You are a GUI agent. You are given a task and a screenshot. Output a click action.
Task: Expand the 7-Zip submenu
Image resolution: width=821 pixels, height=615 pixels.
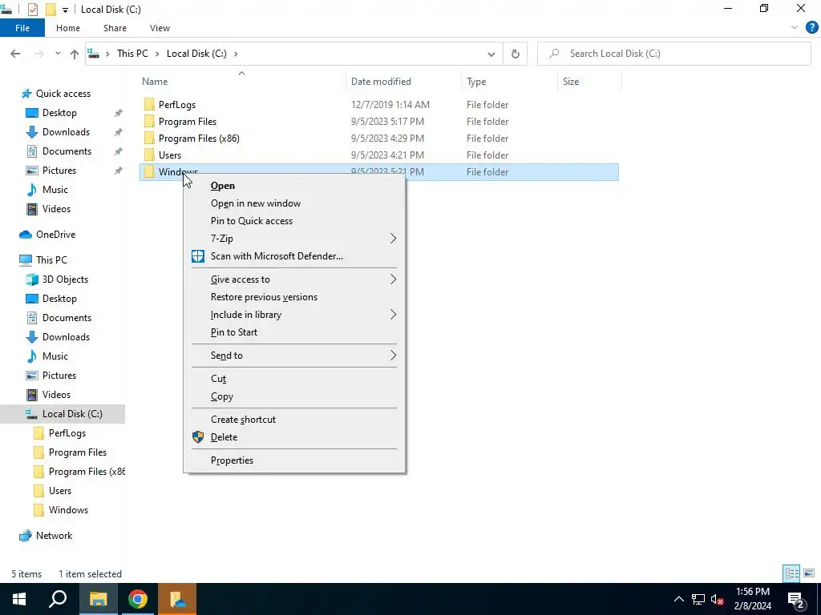[x=294, y=239]
